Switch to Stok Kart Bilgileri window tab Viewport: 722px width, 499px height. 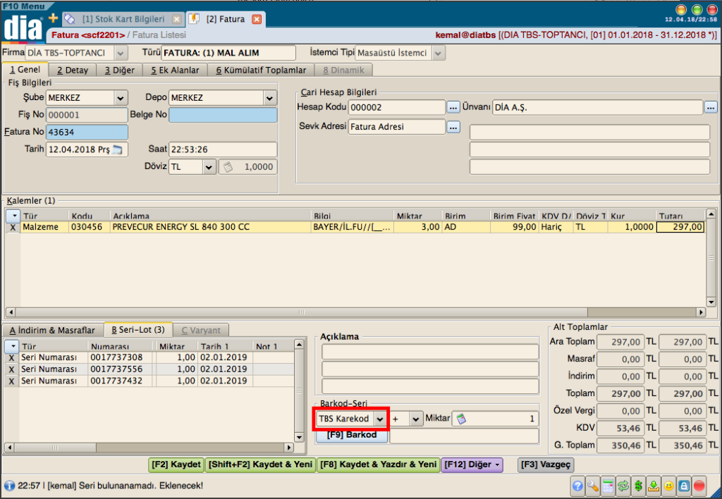point(123,19)
